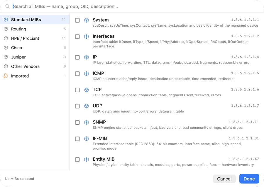Click the orange Imported file icon

(x=6, y=76)
